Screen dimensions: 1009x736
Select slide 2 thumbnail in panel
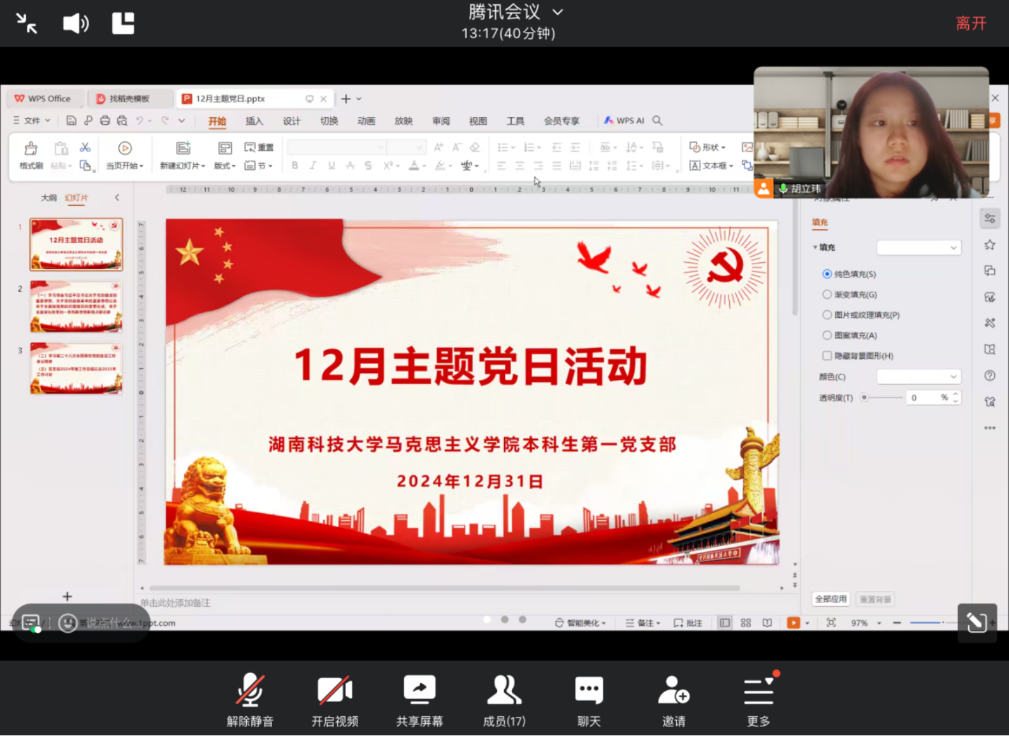(x=76, y=306)
